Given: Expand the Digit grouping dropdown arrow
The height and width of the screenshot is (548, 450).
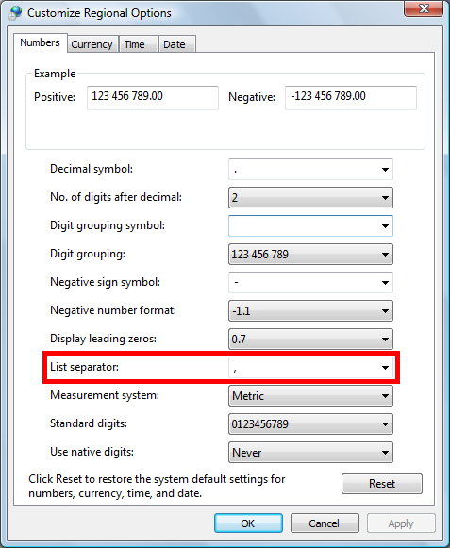Looking at the screenshot, I should (x=385, y=255).
